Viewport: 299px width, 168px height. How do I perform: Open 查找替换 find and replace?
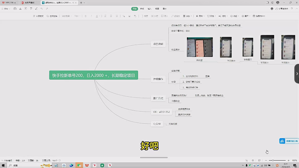[52, 16]
